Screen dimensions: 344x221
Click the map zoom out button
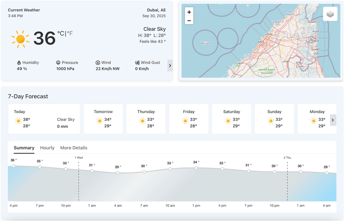[x=189, y=20]
